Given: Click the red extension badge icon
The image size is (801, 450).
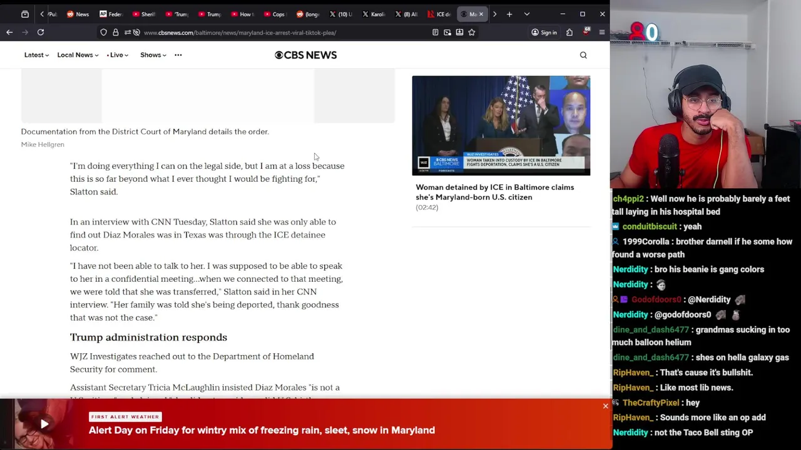Looking at the screenshot, I should click(586, 31).
